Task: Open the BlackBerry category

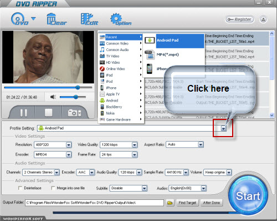Action: coord(121,107)
